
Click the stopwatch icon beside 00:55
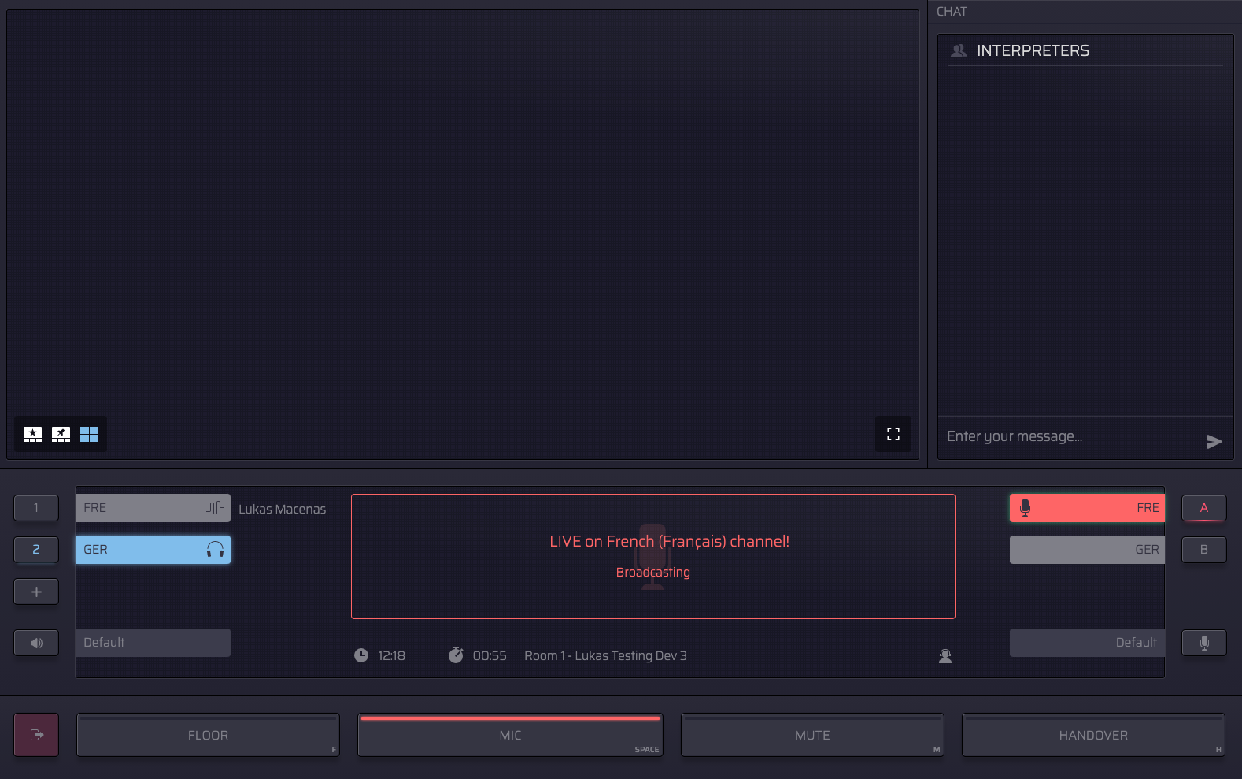tap(456, 655)
